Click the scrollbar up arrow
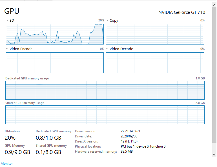 coord(214,5)
